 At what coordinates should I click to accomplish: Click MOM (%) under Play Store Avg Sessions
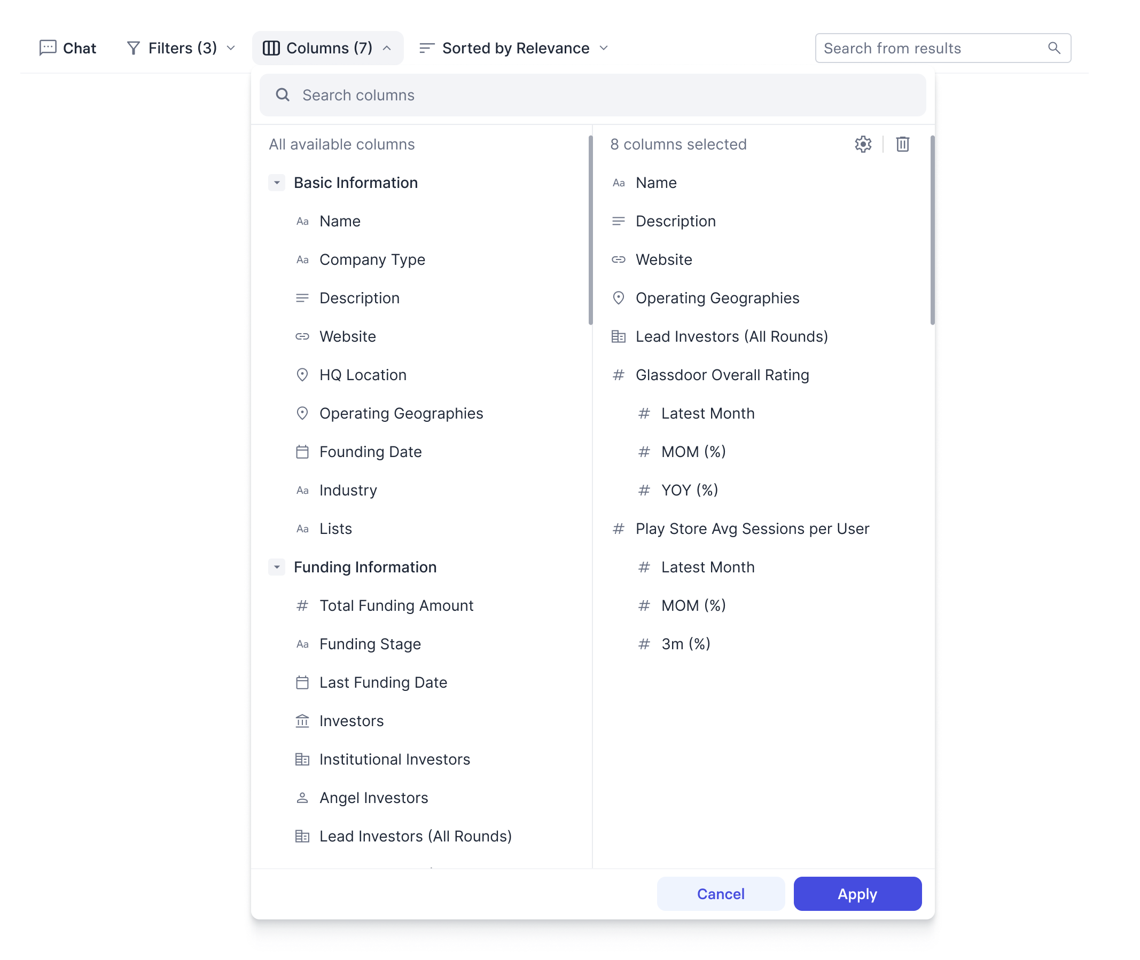(x=693, y=605)
